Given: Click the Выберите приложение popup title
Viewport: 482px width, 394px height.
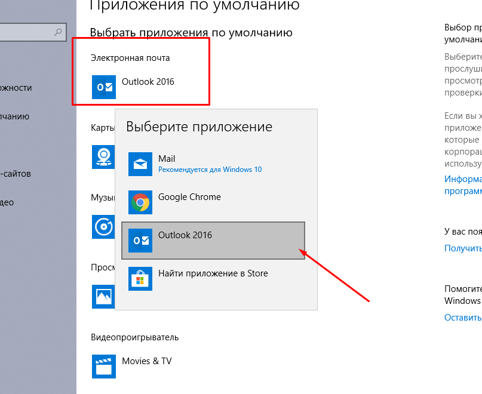Looking at the screenshot, I should click(x=199, y=127).
